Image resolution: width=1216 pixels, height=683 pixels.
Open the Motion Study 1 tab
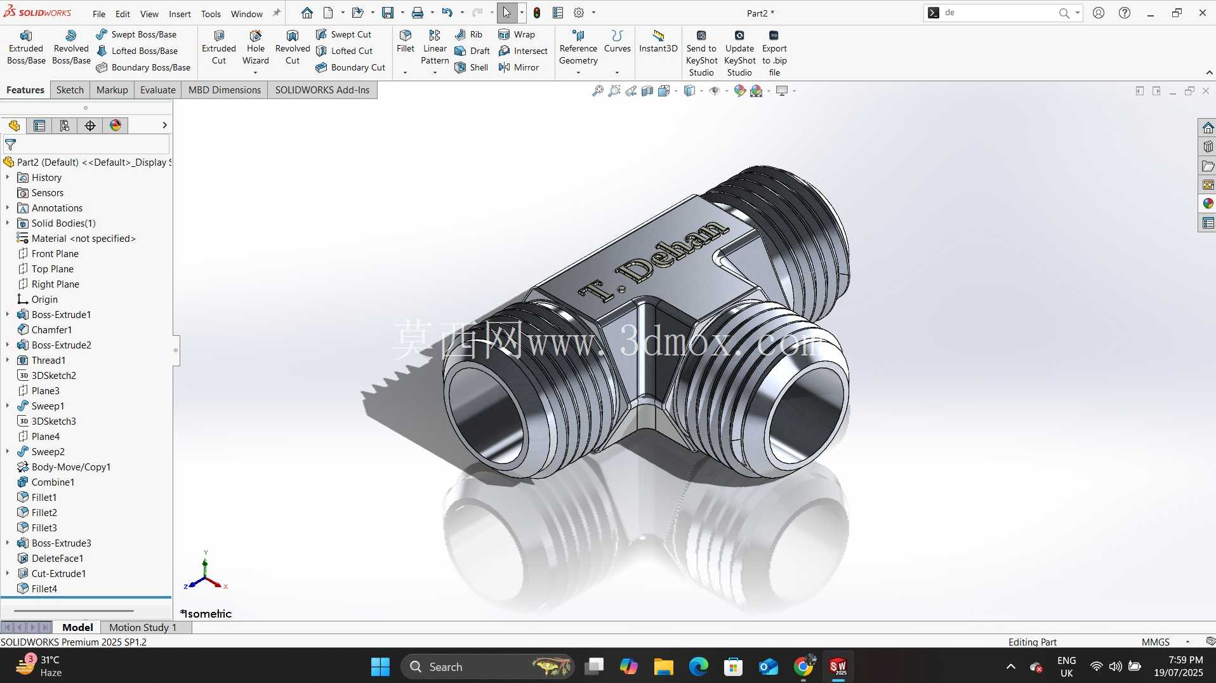coord(143,627)
